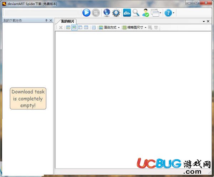Click the grayed icon after 缩略图尺寸

coord(150,27)
